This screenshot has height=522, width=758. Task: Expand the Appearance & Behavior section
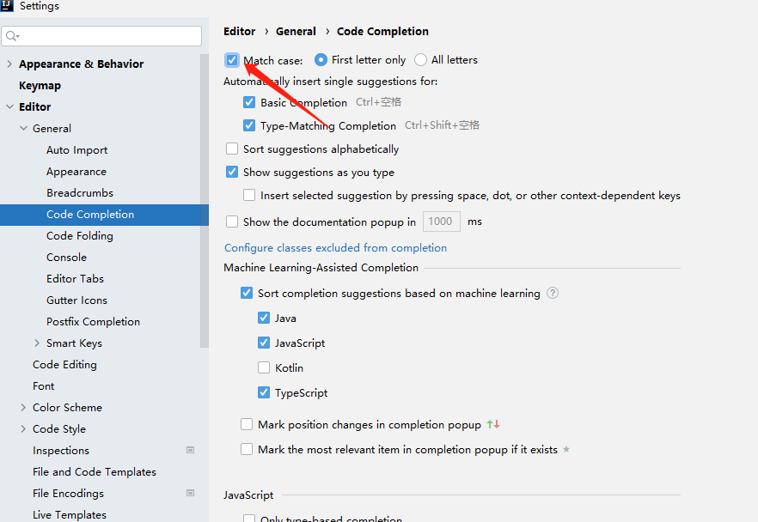click(9, 64)
